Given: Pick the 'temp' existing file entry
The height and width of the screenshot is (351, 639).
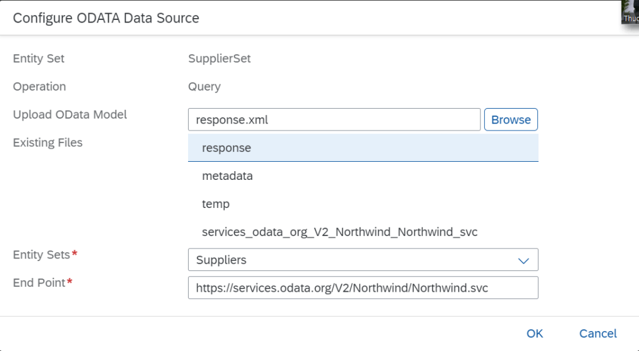Looking at the screenshot, I should [x=216, y=204].
